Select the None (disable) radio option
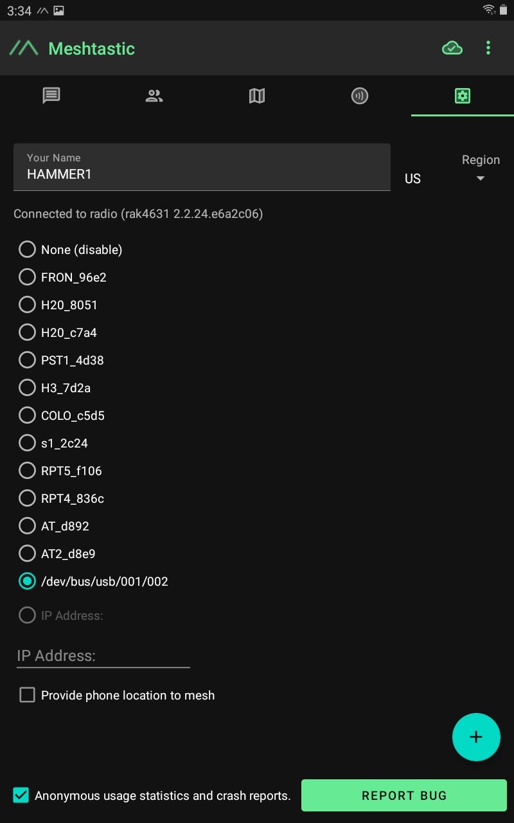Image resolution: width=514 pixels, height=823 pixels. (x=27, y=249)
